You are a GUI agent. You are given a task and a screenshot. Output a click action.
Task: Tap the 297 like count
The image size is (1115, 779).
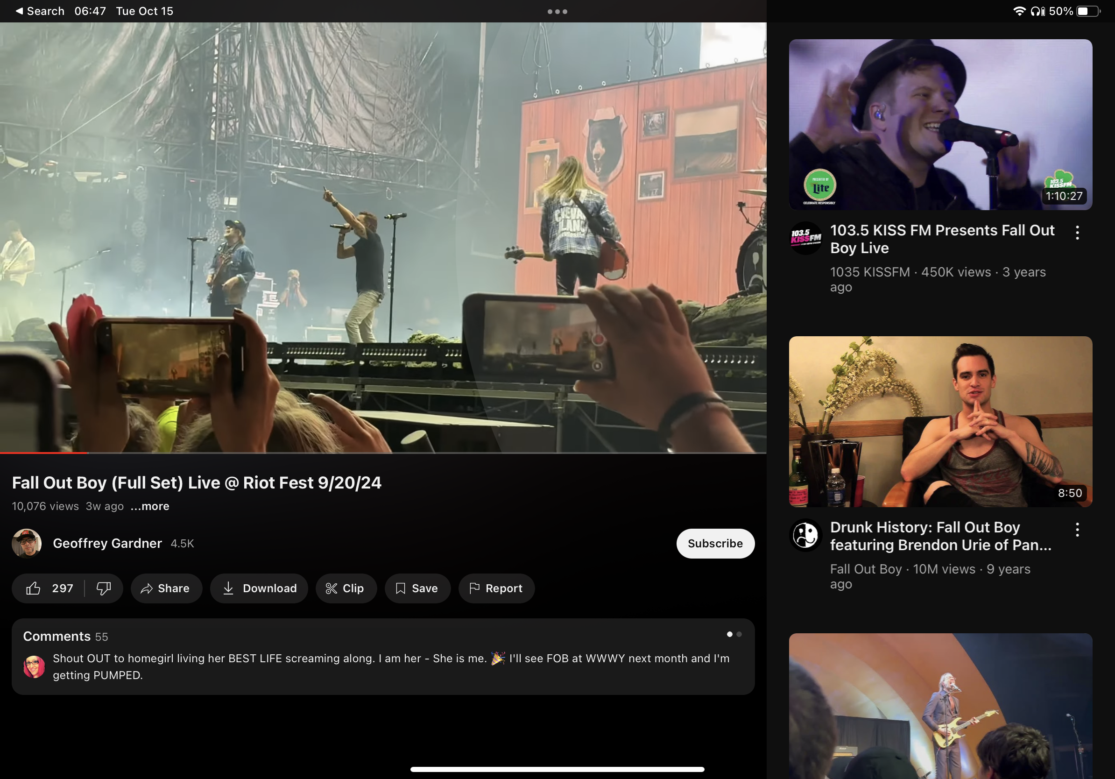click(63, 588)
